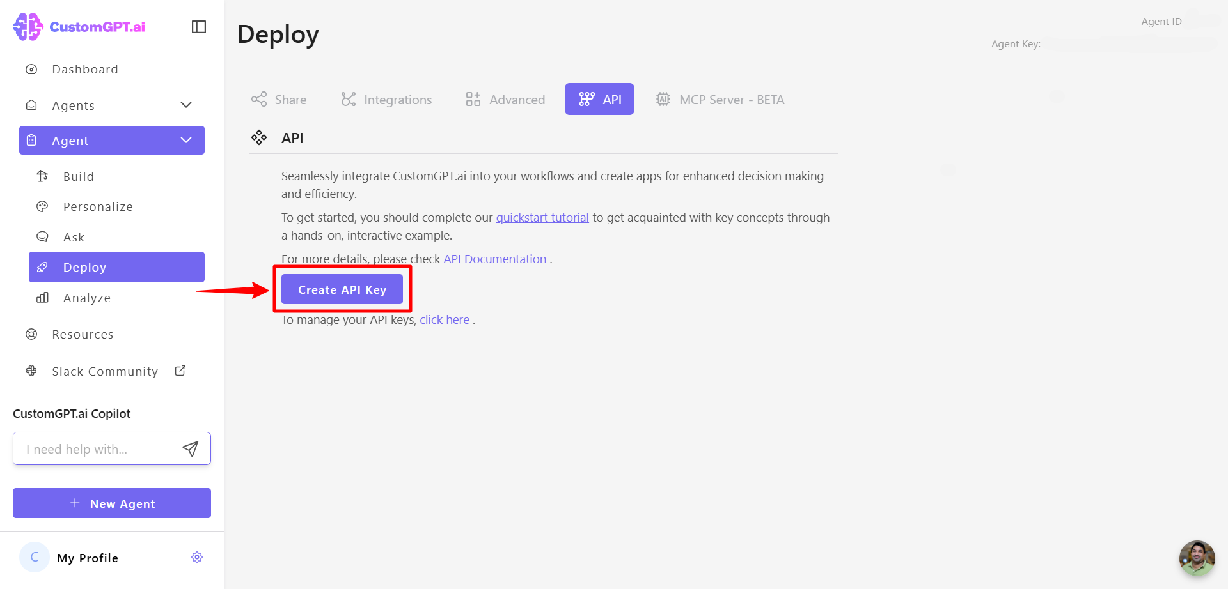Click the CustomGPT.ai Copilot heading
Screen dimensions: 1228x589
(72, 413)
